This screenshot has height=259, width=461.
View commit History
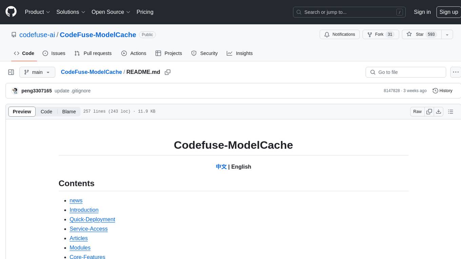coord(442,91)
